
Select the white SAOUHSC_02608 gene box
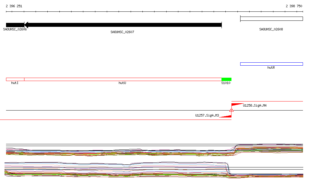pos(271,19)
